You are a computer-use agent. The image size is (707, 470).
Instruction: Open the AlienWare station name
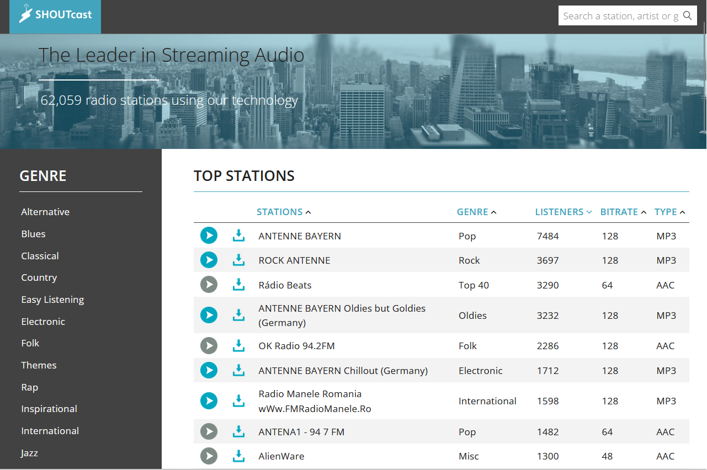pos(281,456)
